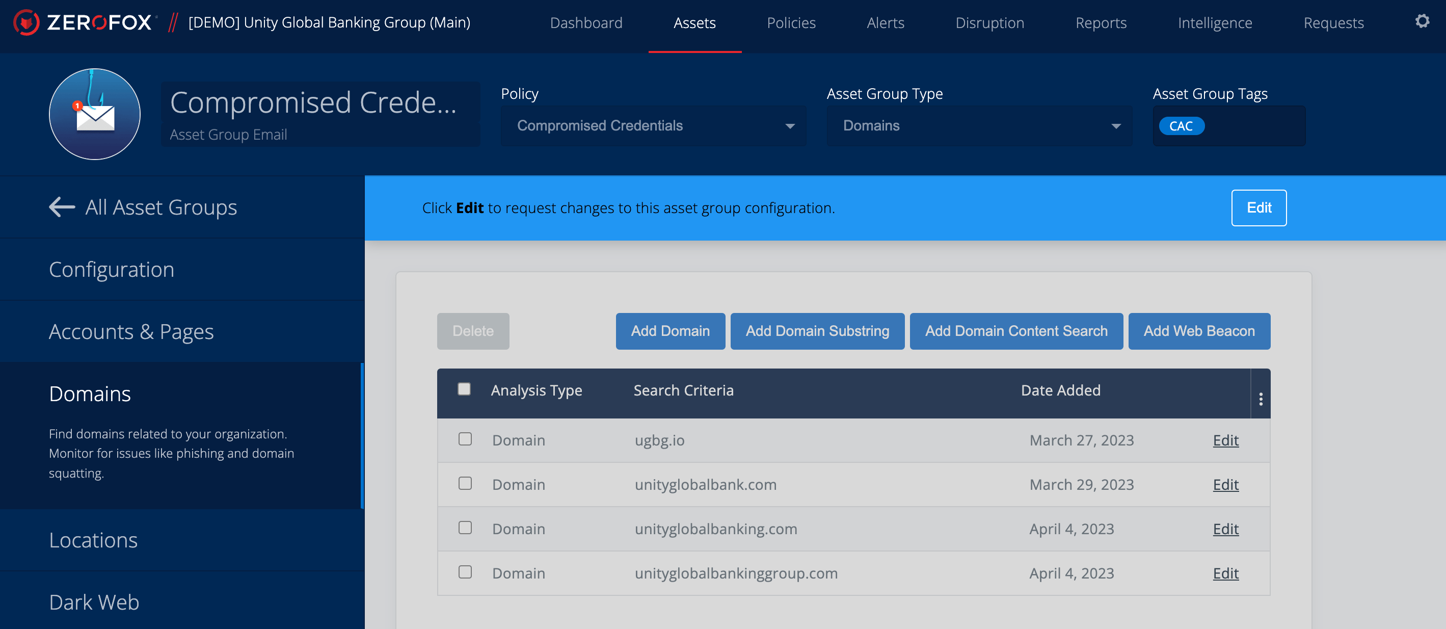
Task: Switch to the Intelligence navigation tab
Action: tap(1215, 23)
